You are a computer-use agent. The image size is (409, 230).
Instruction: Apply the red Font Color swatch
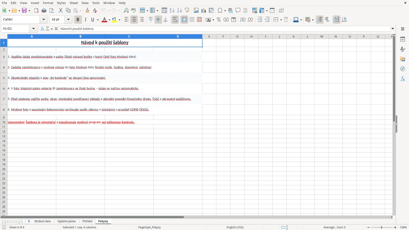[x=105, y=20]
